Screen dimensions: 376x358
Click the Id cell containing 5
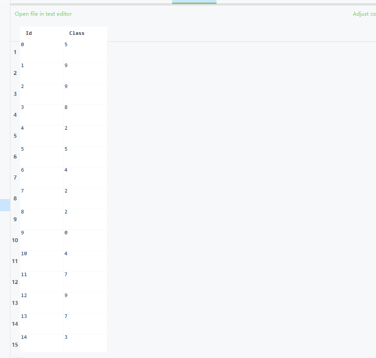pos(41,156)
